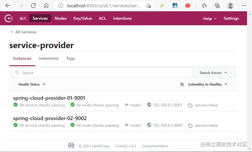Go back to All Services
The image size is (252, 152).
24,32
